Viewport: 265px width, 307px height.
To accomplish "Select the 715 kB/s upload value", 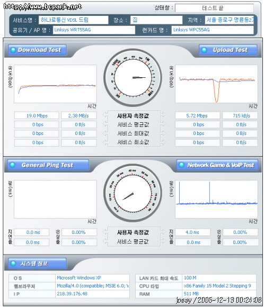I will click(240, 115).
